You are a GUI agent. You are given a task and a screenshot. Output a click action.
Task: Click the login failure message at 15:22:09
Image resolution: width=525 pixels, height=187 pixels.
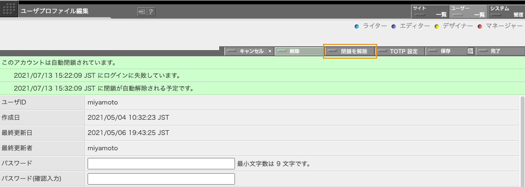pos(98,75)
